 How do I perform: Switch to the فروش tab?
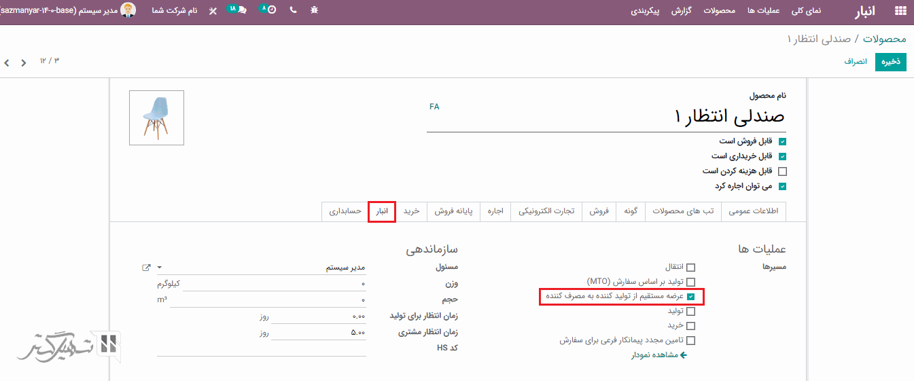[599, 211]
